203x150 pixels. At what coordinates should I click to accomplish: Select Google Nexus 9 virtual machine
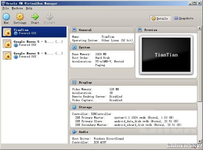click(34, 55)
